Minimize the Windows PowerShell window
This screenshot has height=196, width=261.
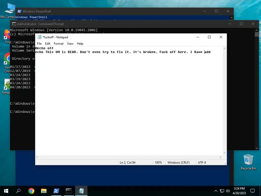205,11
